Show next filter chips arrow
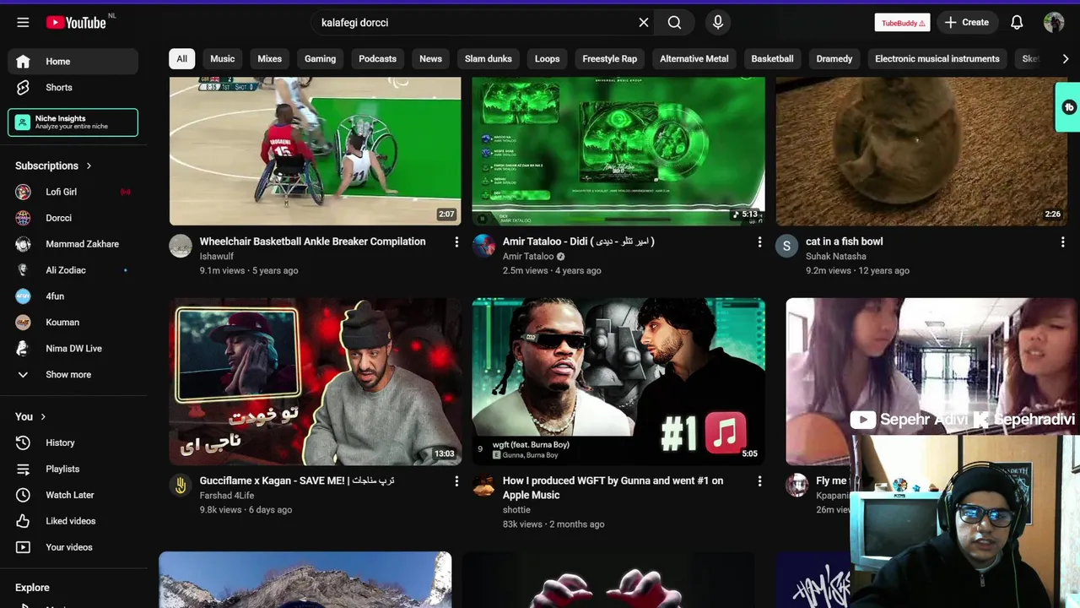The height and width of the screenshot is (608, 1080). (1065, 58)
